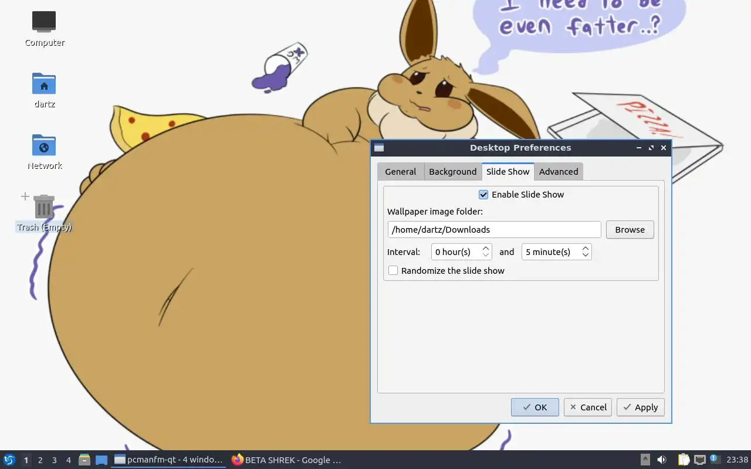The height and width of the screenshot is (469, 751).
Task: Open the update notifier tray icon
Action: coord(715,460)
